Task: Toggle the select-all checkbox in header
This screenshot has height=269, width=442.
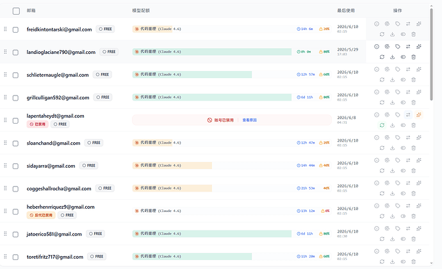Action: pyautogui.click(x=16, y=11)
